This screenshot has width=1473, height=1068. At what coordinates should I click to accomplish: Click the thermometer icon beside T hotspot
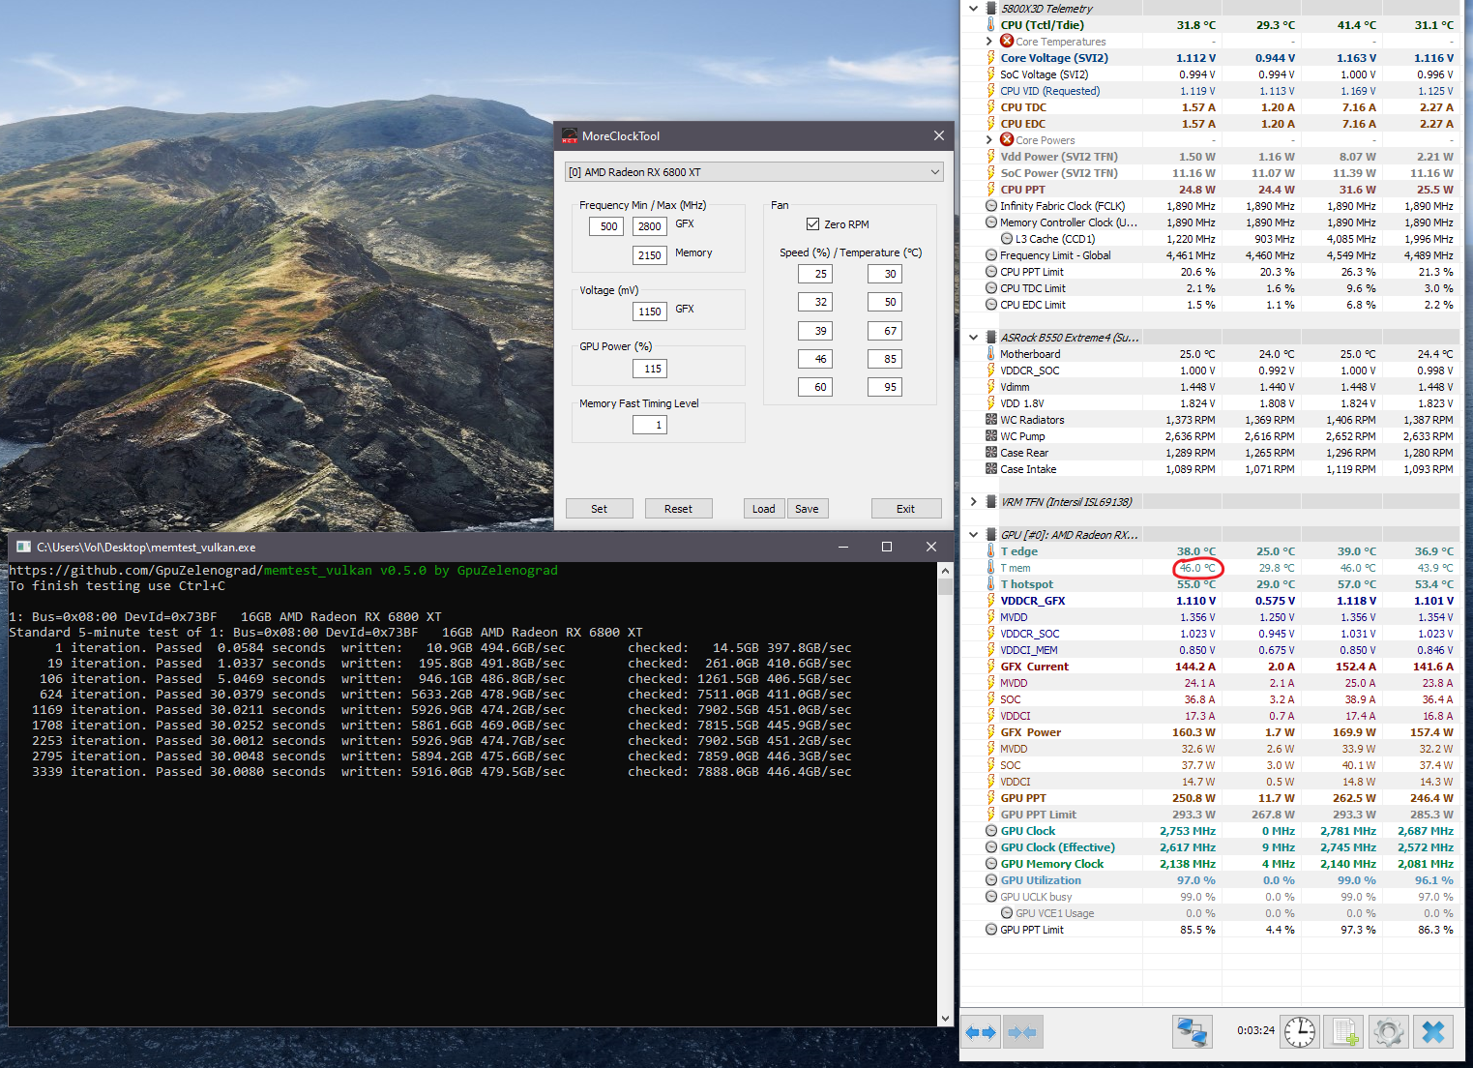click(990, 584)
